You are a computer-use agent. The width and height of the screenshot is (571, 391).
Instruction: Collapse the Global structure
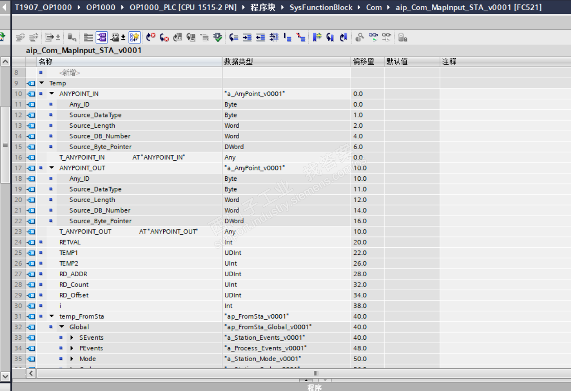[x=62, y=327]
